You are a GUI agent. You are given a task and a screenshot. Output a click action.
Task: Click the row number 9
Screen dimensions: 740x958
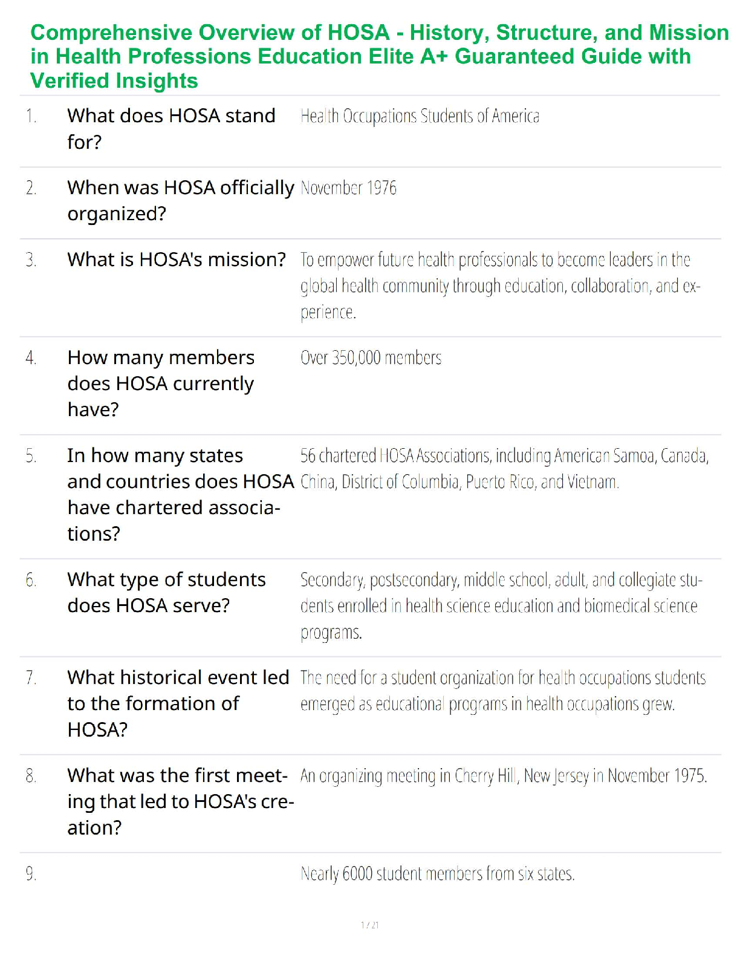(x=31, y=874)
